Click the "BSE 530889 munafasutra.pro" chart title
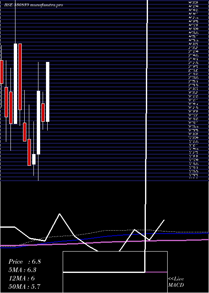The width and height of the screenshot is (209, 293). (x=33, y=5)
